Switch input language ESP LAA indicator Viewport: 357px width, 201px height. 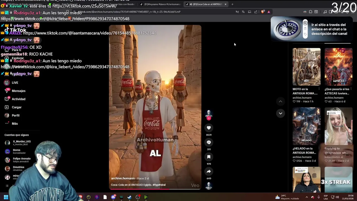pos(326,197)
